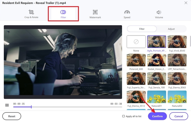This screenshot has height=121, width=191.
Task: Download Natural02 filter via arrow icon
Action: [x=184, y=101]
